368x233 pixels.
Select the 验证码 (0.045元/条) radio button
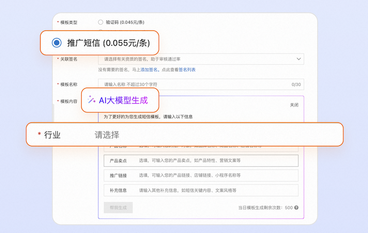click(101, 22)
